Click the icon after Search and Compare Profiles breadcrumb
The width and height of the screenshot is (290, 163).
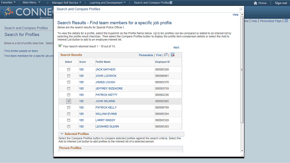pyautogui.click(x=171, y=3)
